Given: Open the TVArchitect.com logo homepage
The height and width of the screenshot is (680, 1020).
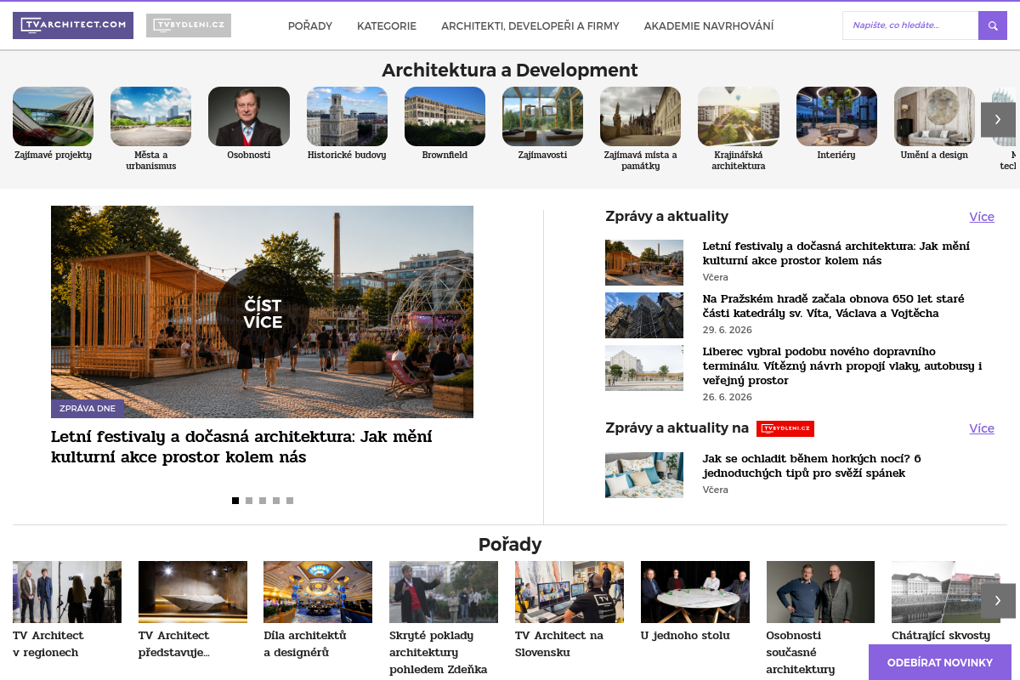Looking at the screenshot, I should pos(73,25).
